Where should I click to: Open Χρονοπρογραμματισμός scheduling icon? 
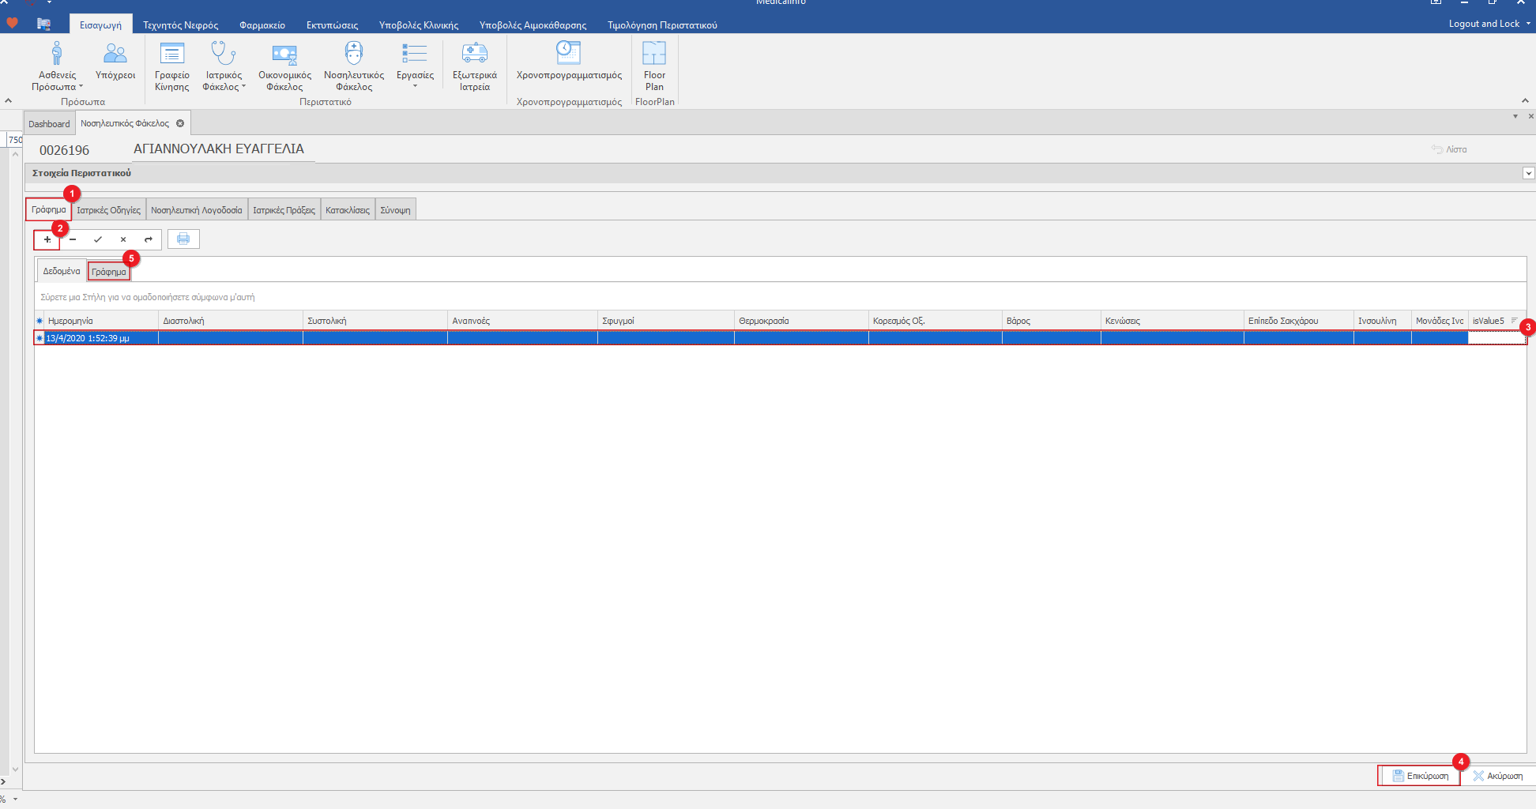568,54
